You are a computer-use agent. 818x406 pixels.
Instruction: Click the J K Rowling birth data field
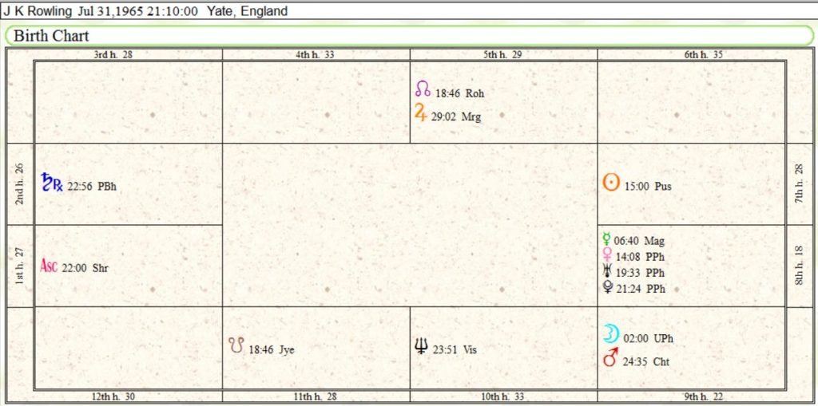pos(409,11)
